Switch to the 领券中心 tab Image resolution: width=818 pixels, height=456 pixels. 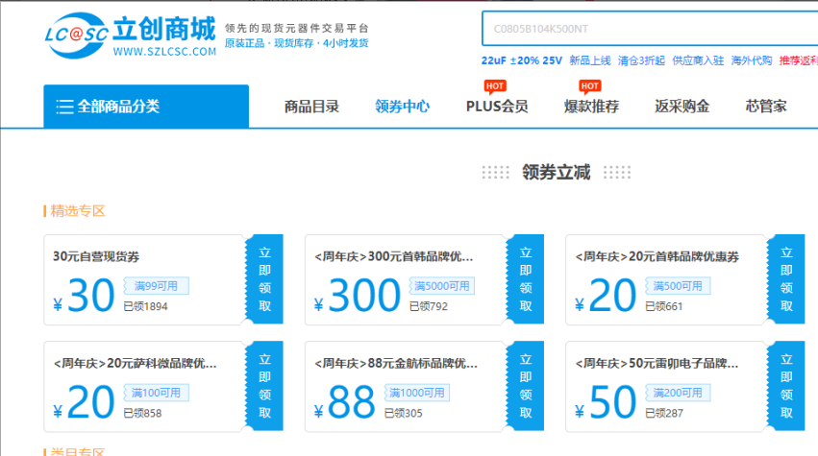(x=402, y=107)
